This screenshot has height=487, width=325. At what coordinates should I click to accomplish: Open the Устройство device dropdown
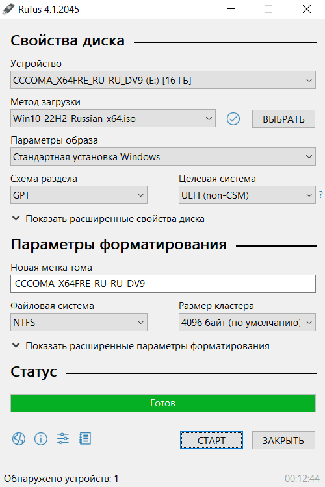click(163, 80)
